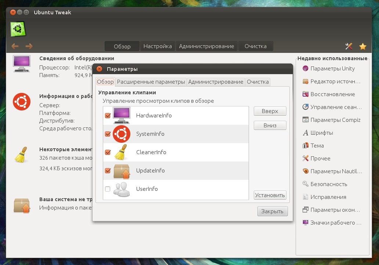Viewport: 379px width, 265px height.
Task: Go forward with the right arrow
Action: 29,46
